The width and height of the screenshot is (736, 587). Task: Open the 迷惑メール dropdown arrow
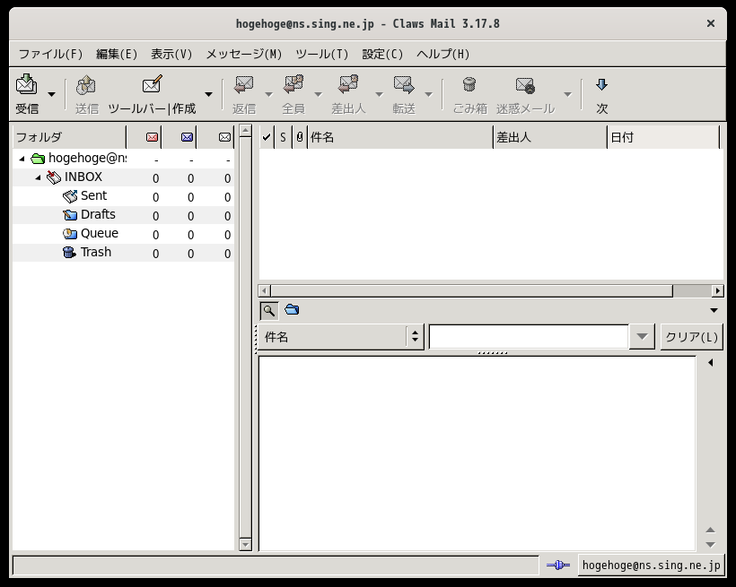click(567, 94)
